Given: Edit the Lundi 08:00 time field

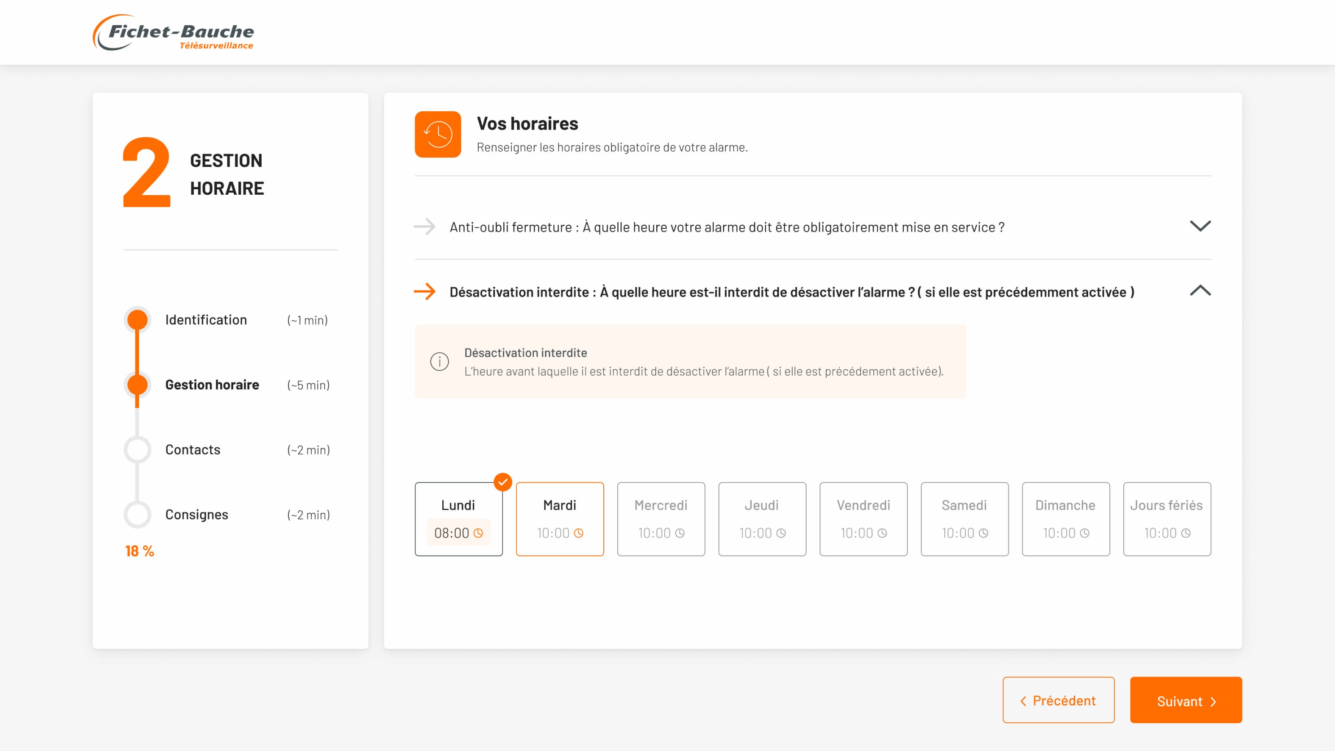Looking at the screenshot, I should pyautogui.click(x=451, y=533).
